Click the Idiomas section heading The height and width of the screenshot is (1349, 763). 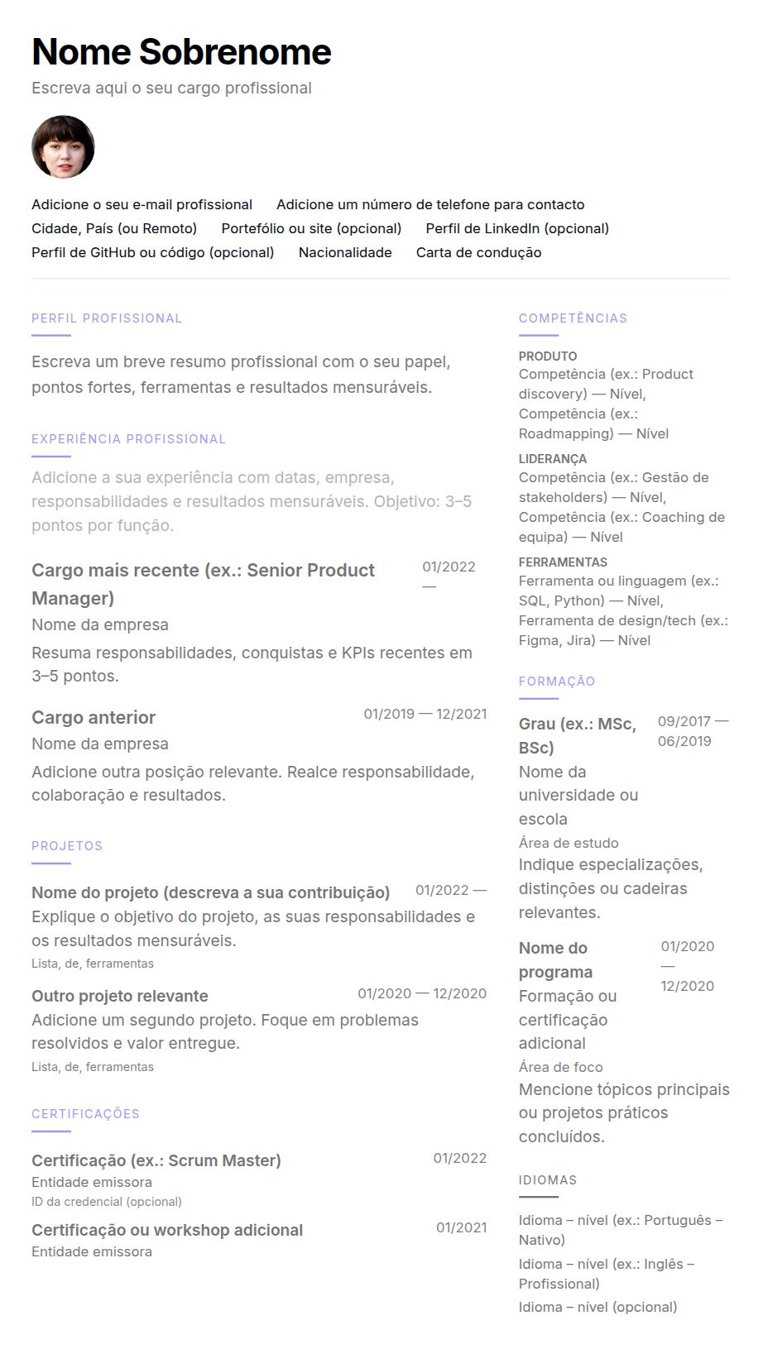tap(548, 1180)
